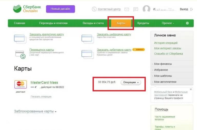Open Тарифы, лимиты и сроки link
The width and height of the screenshot is (197, 130).
coord(165,128)
